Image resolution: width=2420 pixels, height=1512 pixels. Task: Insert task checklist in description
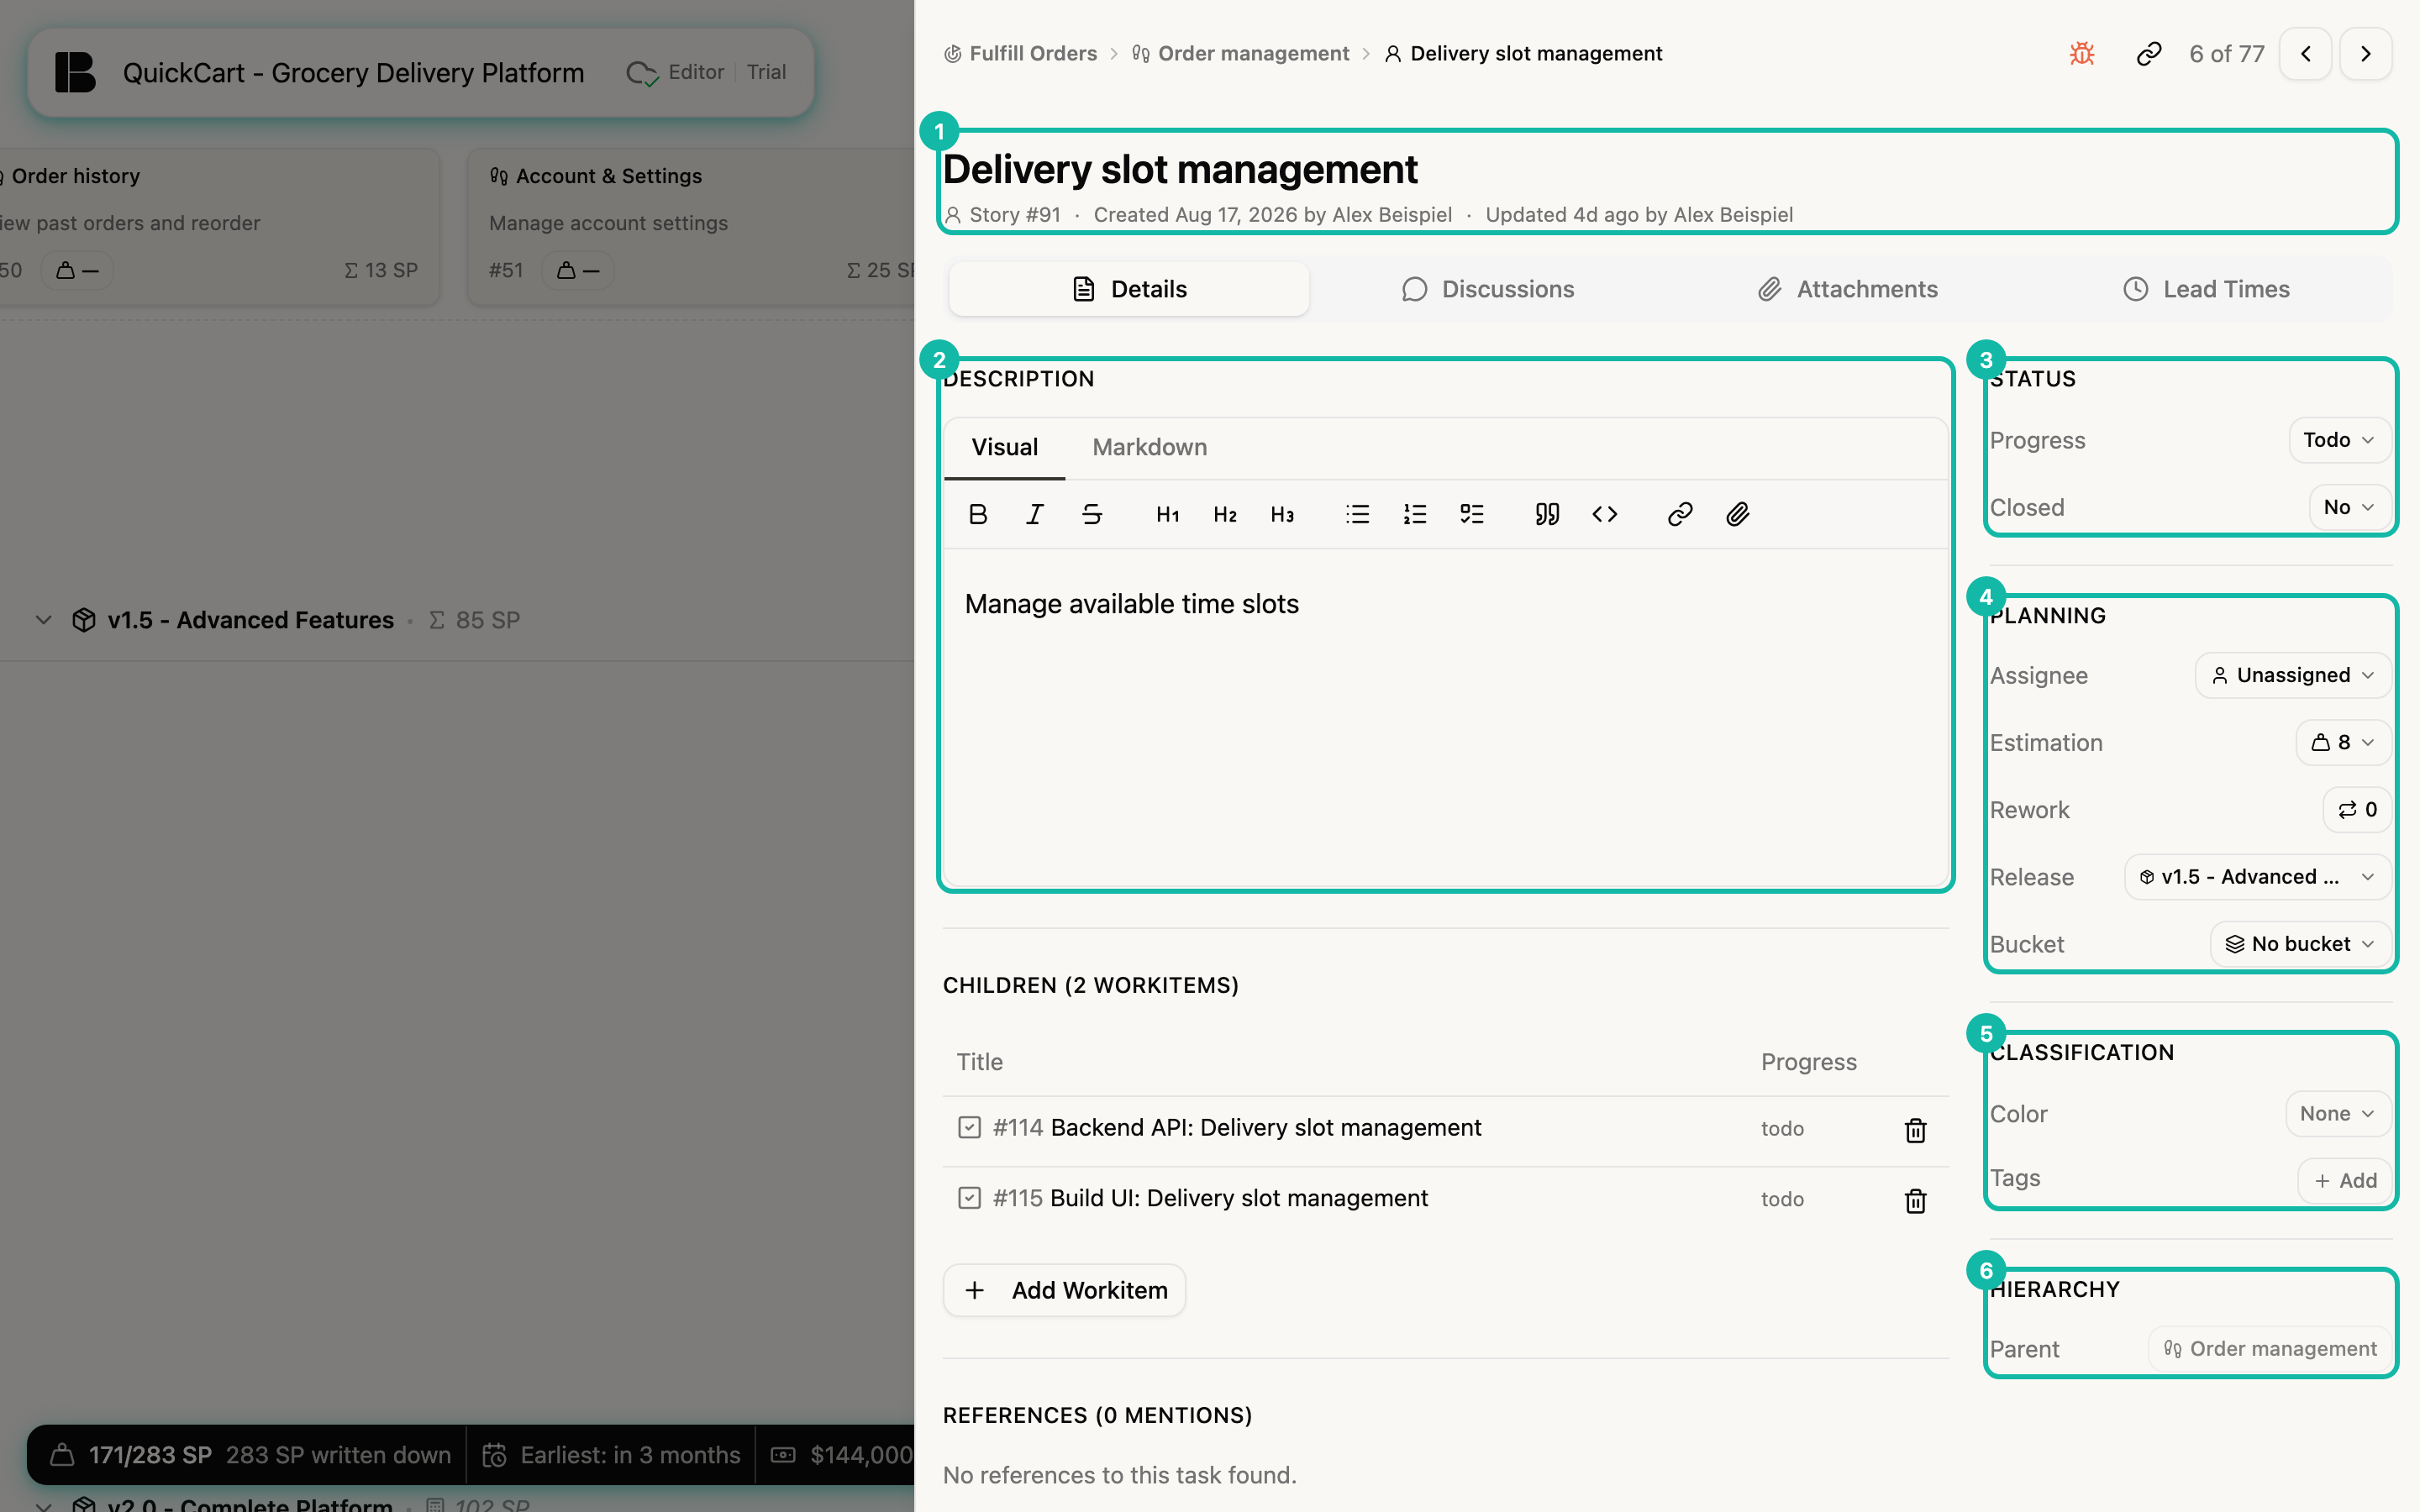(1472, 514)
